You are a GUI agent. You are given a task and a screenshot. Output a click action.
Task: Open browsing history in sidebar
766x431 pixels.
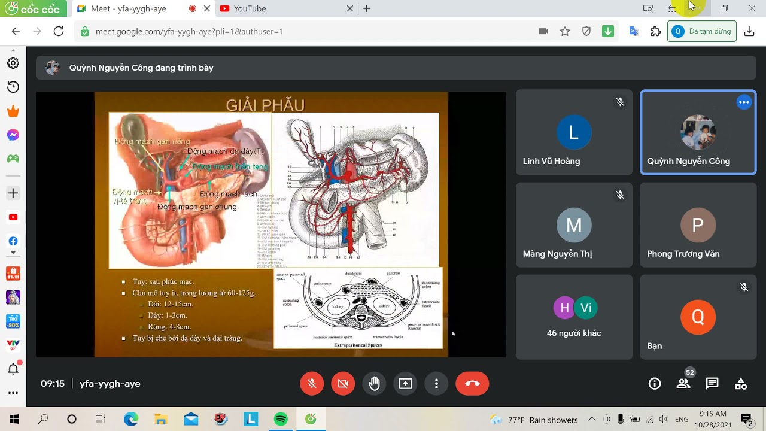[x=13, y=87]
